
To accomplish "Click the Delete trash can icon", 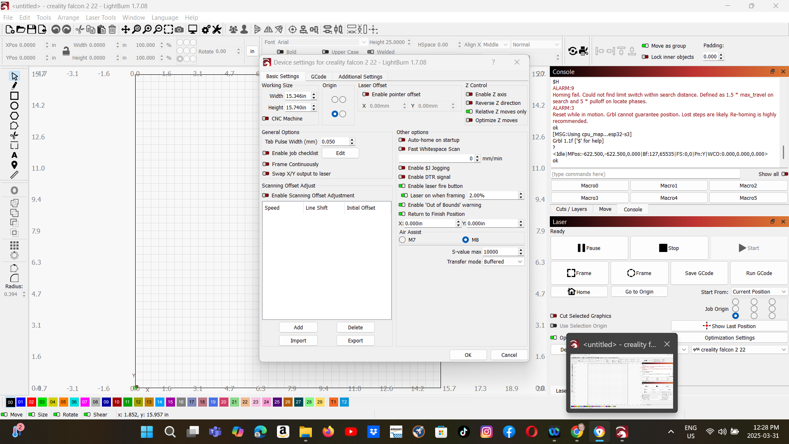I will coord(112,29).
